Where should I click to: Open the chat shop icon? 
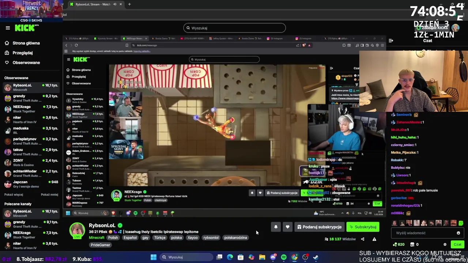pyautogui.click(x=412, y=244)
